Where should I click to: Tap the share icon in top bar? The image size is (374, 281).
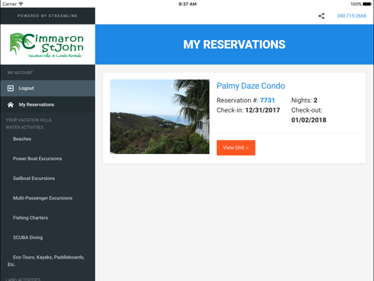321,16
